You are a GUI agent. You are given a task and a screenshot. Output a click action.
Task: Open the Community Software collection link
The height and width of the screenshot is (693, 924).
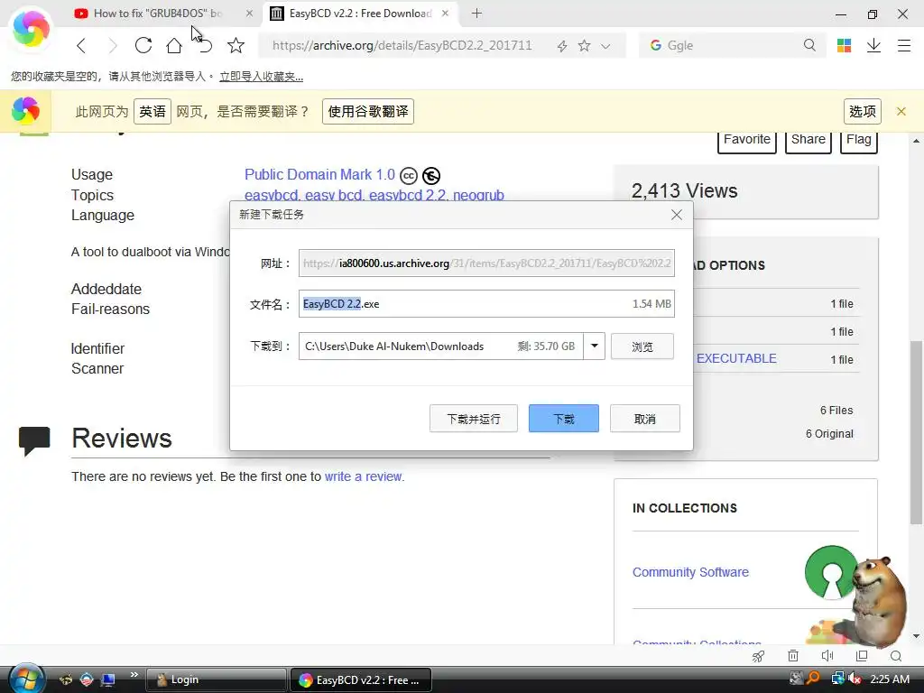tap(690, 571)
